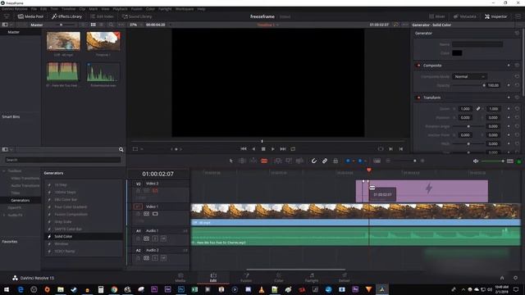525x295 pixels.
Task: Click the black Color swatch in Generator
Action: [457, 52]
